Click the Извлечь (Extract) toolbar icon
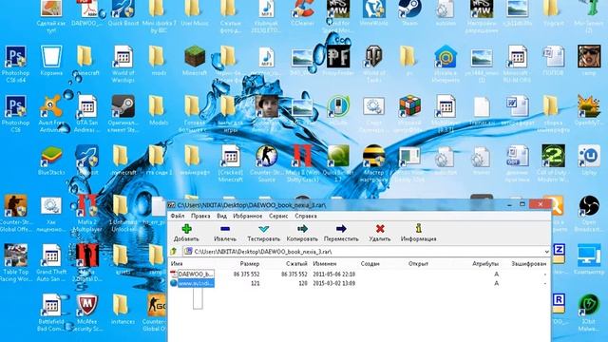The image size is (608, 342). [225, 229]
